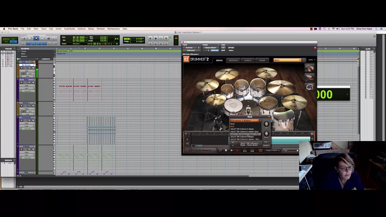
Task: Open the EZdrummer MENU dropdown
Action: [x=312, y=60]
